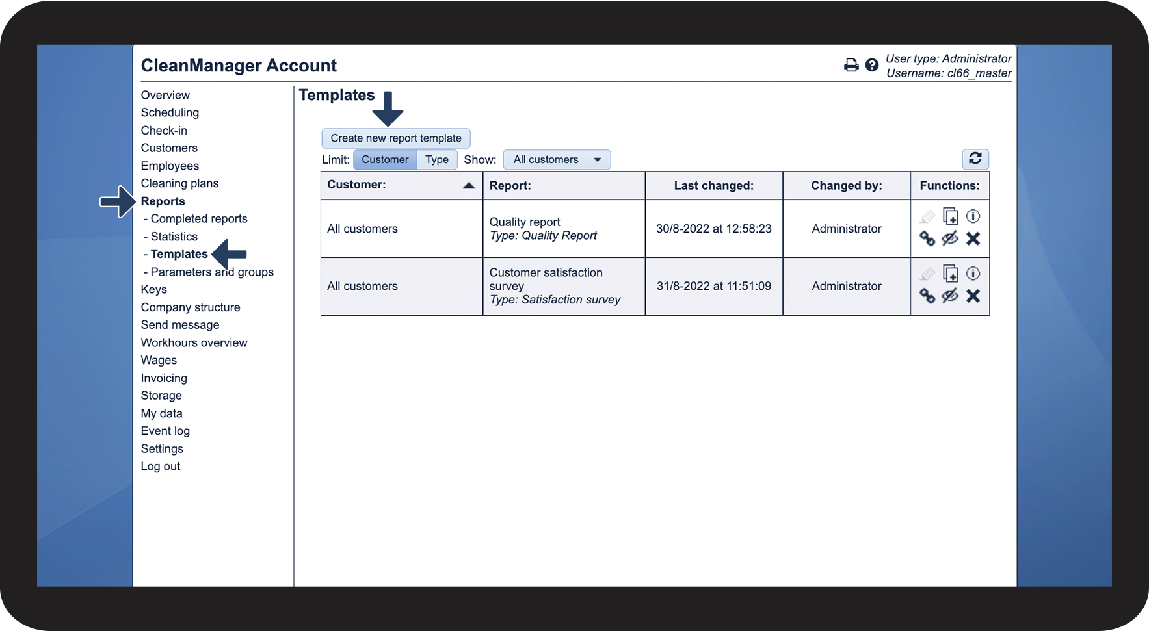
Task: Delete the Quality report template
Action: [x=973, y=238]
